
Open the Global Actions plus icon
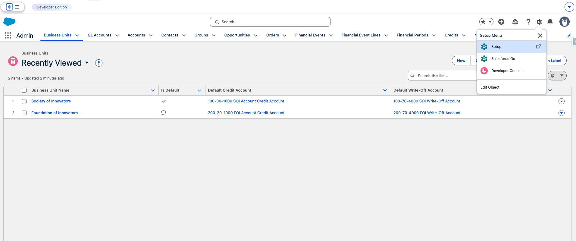coord(501,22)
